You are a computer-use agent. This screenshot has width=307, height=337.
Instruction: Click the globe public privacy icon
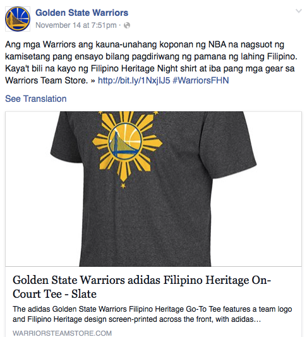click(127, 25)
